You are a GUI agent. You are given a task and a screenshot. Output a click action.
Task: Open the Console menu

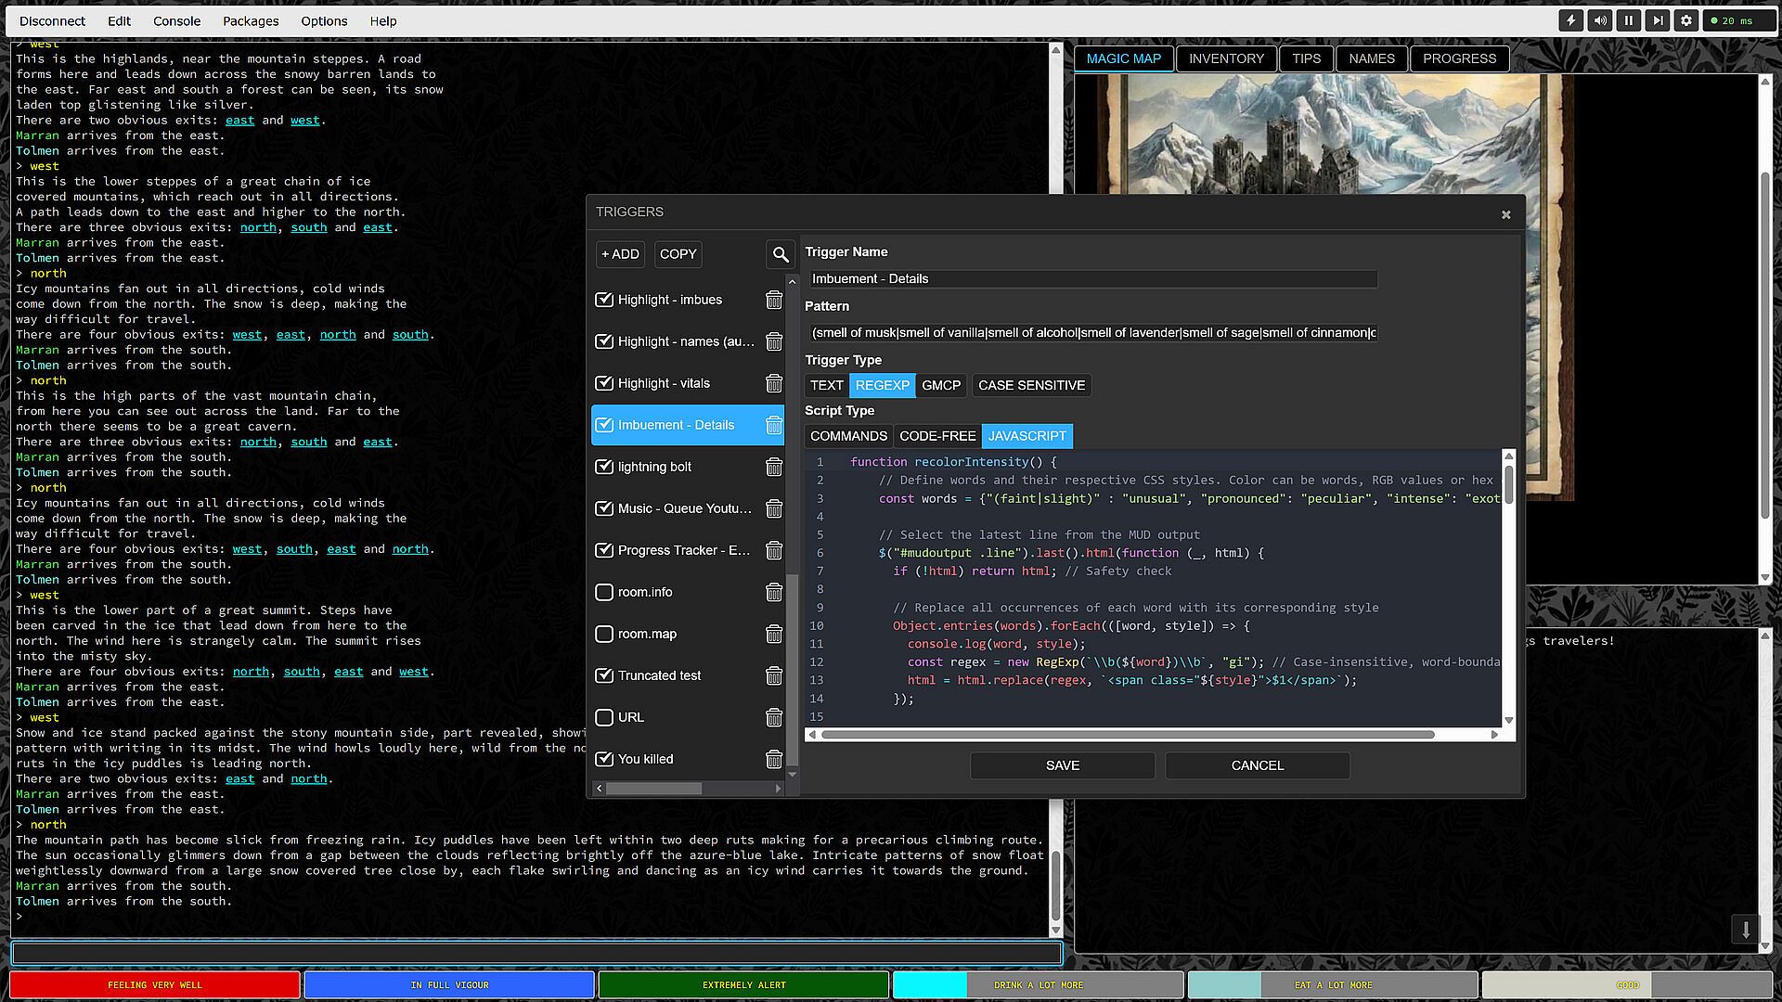176,20
